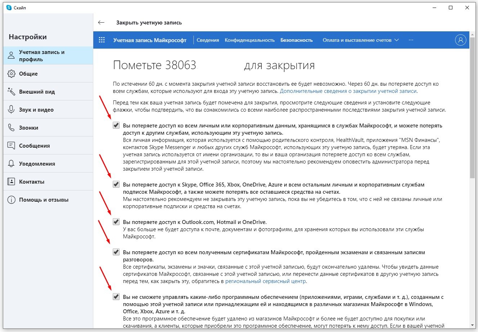Open the региональный сервисный центр link

[266, 281]
